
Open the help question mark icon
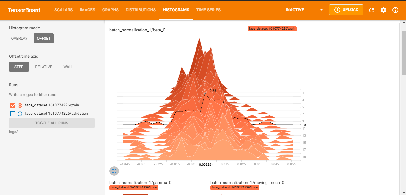coord(395,10)
